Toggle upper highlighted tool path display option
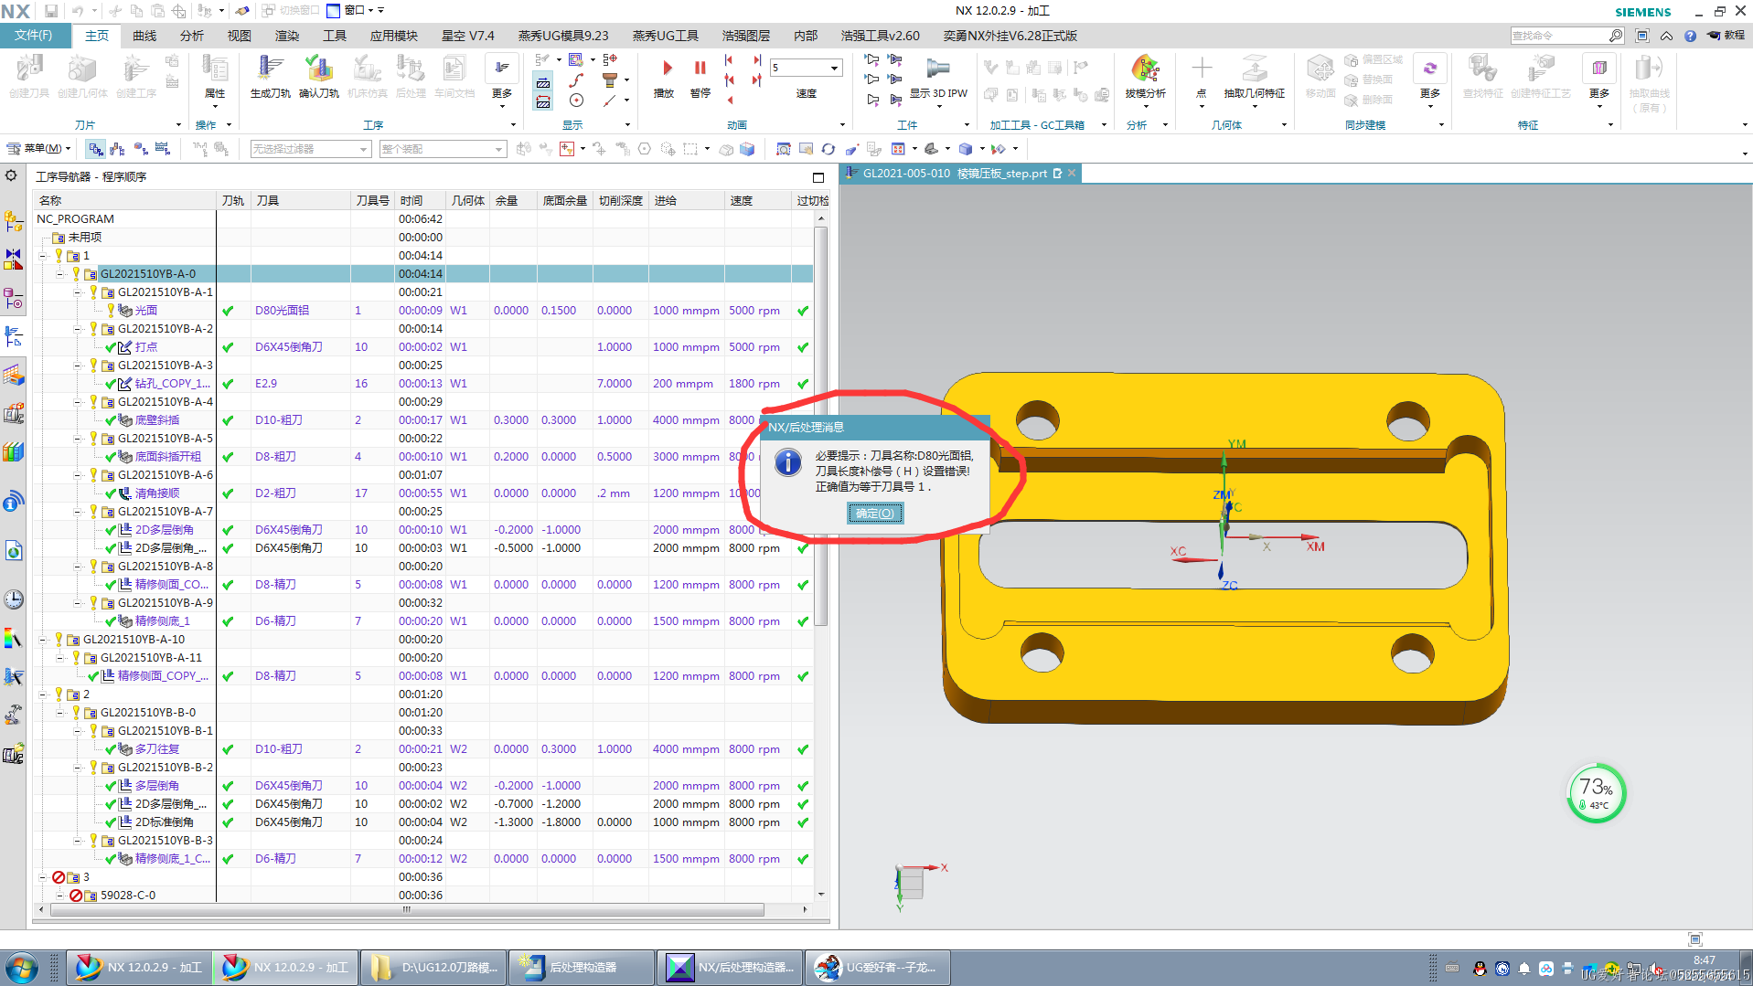This screenshot has width=1753, height=986. click(543, 83)
